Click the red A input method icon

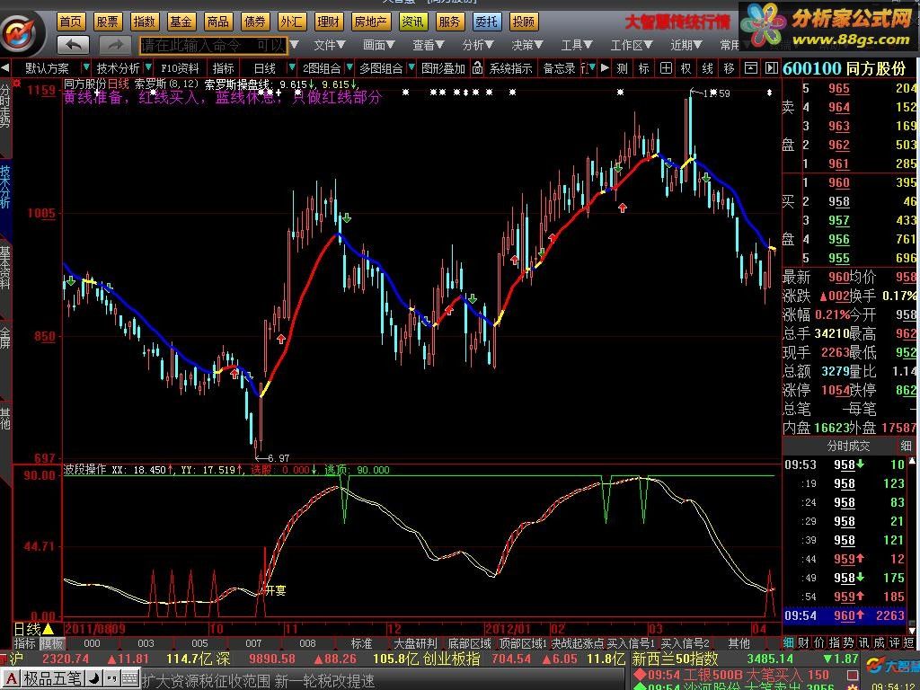point(11,679)
